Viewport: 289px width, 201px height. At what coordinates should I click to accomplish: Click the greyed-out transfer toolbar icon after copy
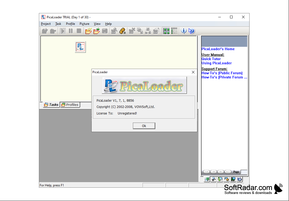click(x=148, y=31)
